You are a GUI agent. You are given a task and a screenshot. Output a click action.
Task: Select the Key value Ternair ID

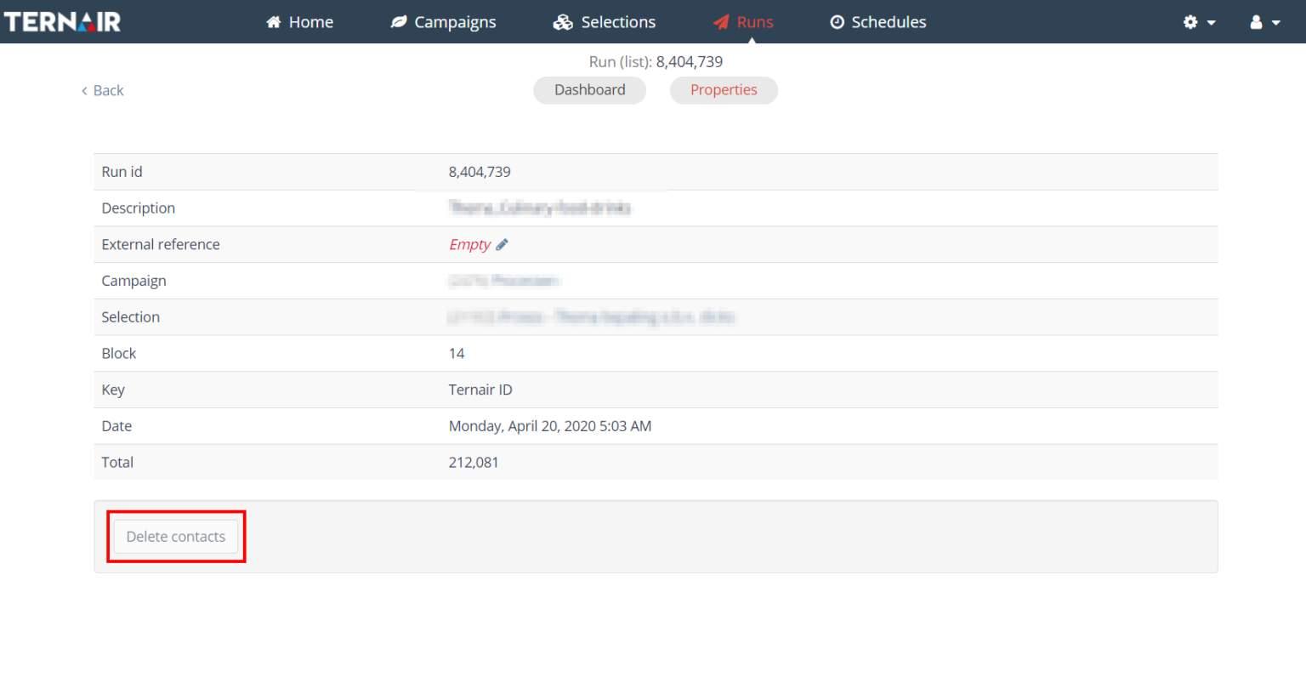pyautogui.click(x=480, y=390)
